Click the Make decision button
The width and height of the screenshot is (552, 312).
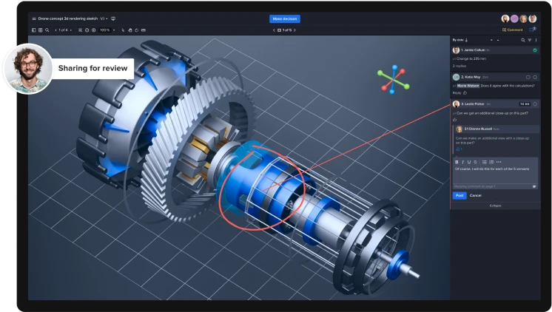click(285, 18)
